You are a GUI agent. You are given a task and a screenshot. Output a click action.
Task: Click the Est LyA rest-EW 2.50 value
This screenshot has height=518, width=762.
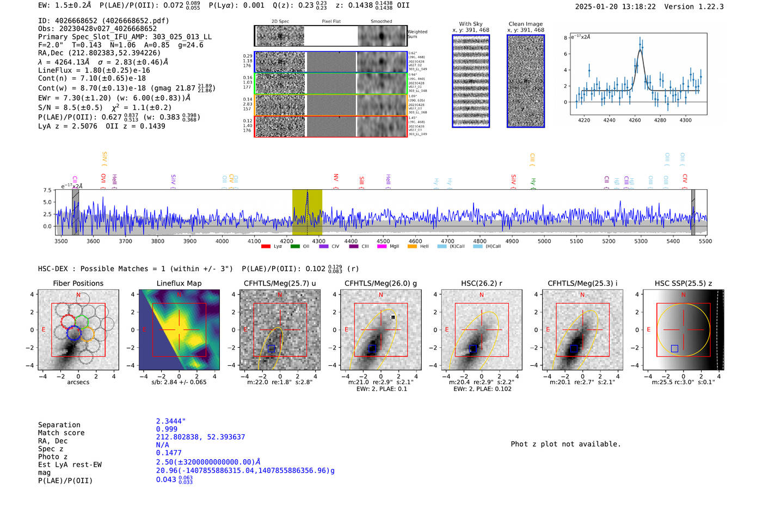click(x=208, y=462)
